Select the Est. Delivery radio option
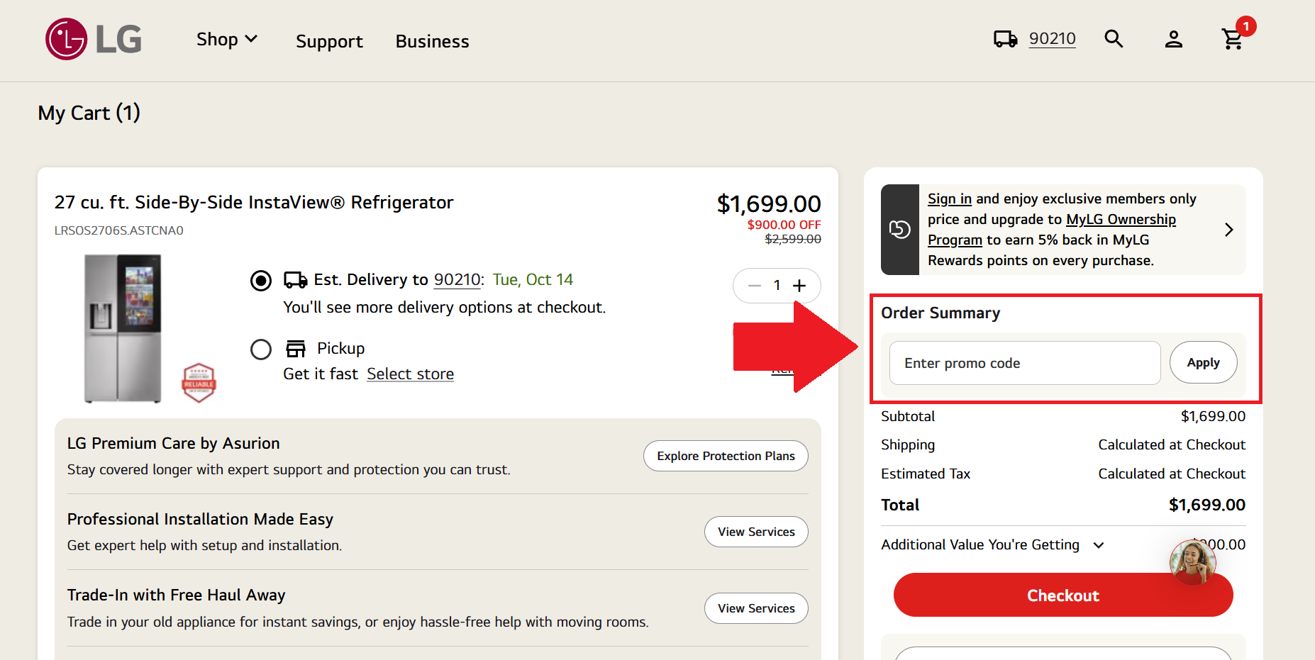 (x=261, y=281)
